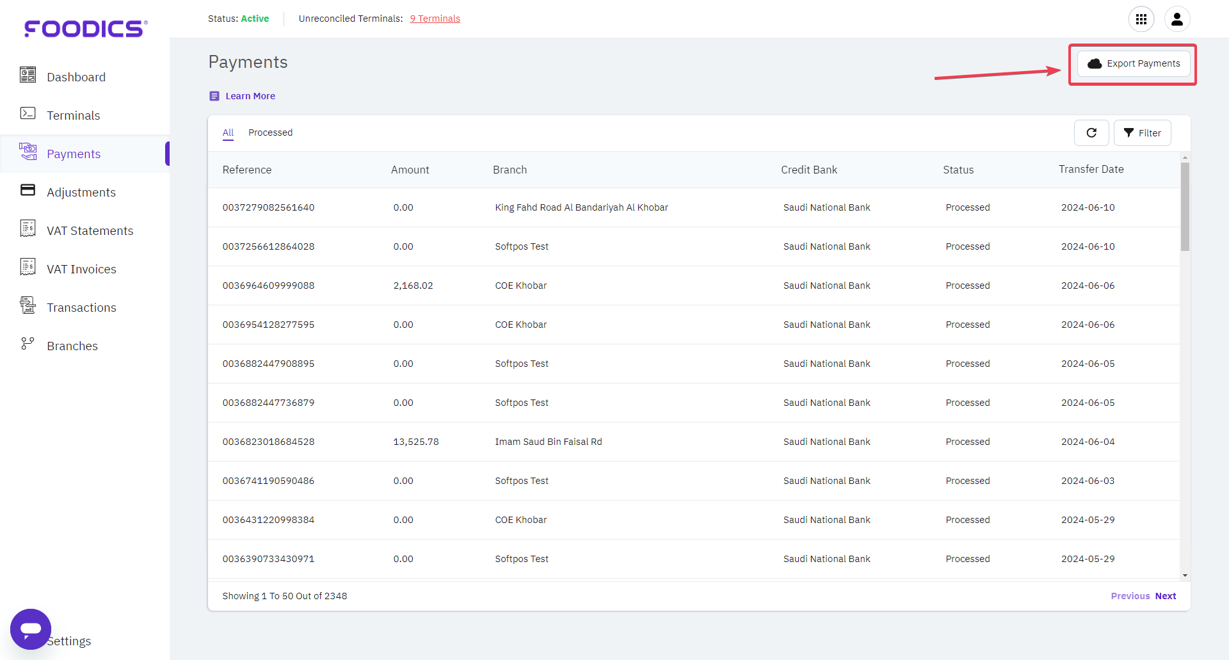Select reference 0036390733430971
Screen dimensions: 1229x660
click(268, 559)
